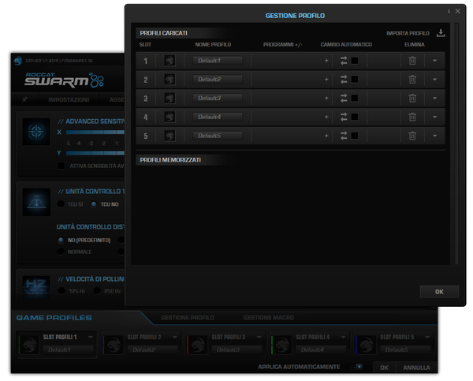Expand the Default5 row dropdown arrow
Screen dimensions: 473x381
434,136
